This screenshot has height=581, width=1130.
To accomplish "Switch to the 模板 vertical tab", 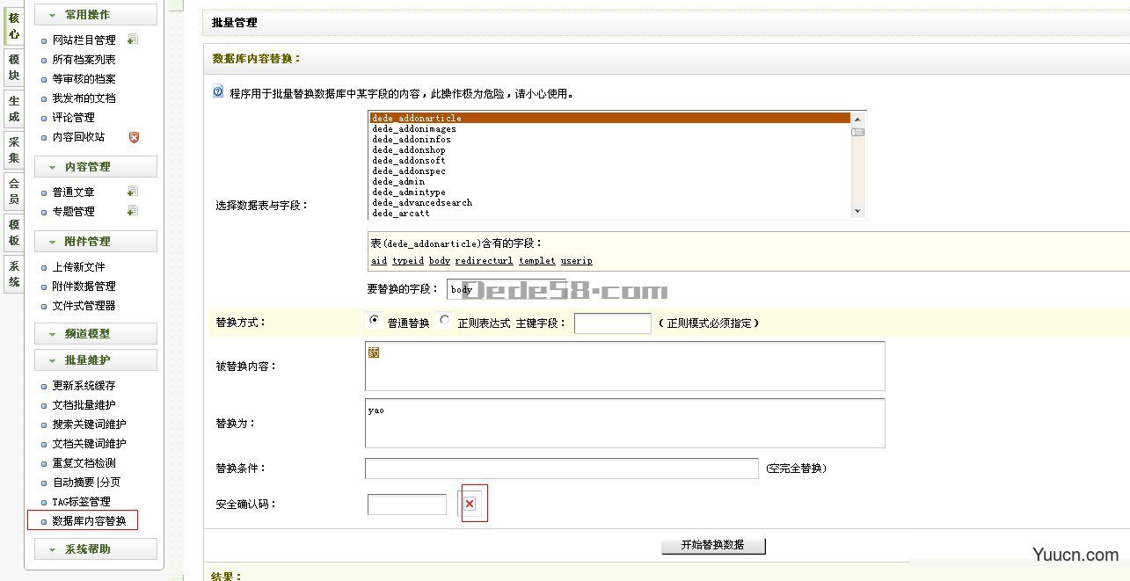I will pos(14,233).
